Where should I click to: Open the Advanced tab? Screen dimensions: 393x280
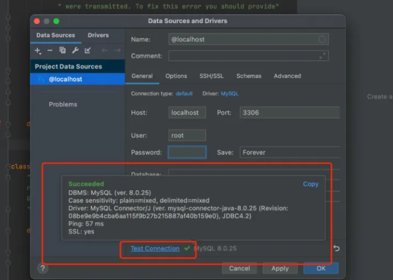coord(287,76)
